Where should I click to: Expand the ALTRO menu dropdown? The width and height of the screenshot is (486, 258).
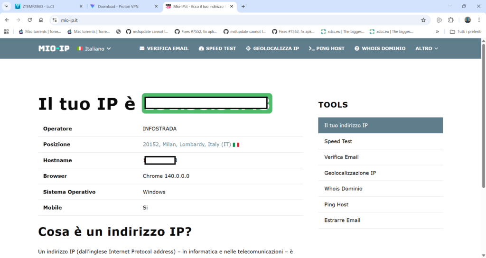point(426,48)
